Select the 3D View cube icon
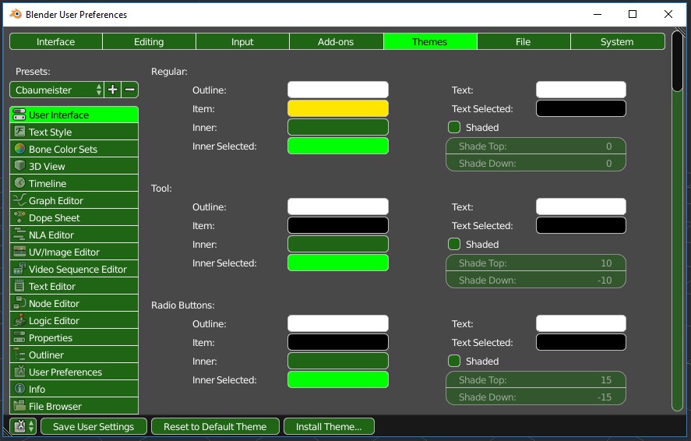The height and width of the screenshot is (441, 691). 19,166
